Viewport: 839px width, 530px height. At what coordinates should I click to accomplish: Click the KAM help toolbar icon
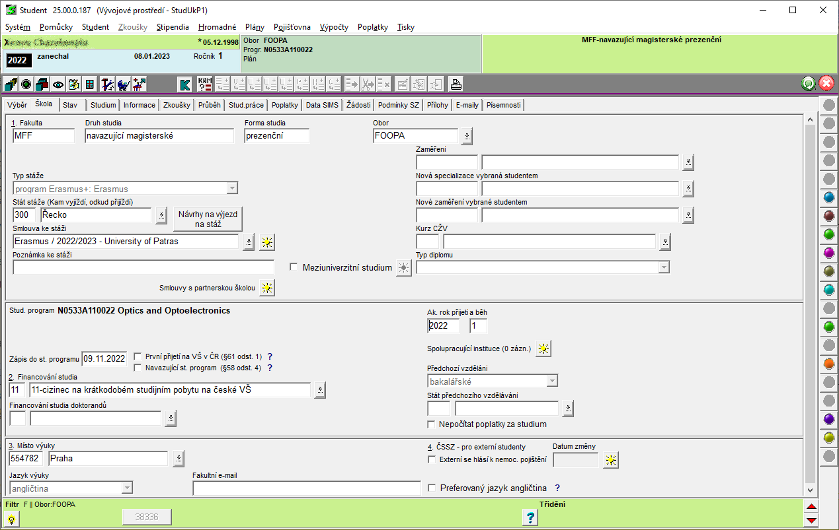pos(205,84)
